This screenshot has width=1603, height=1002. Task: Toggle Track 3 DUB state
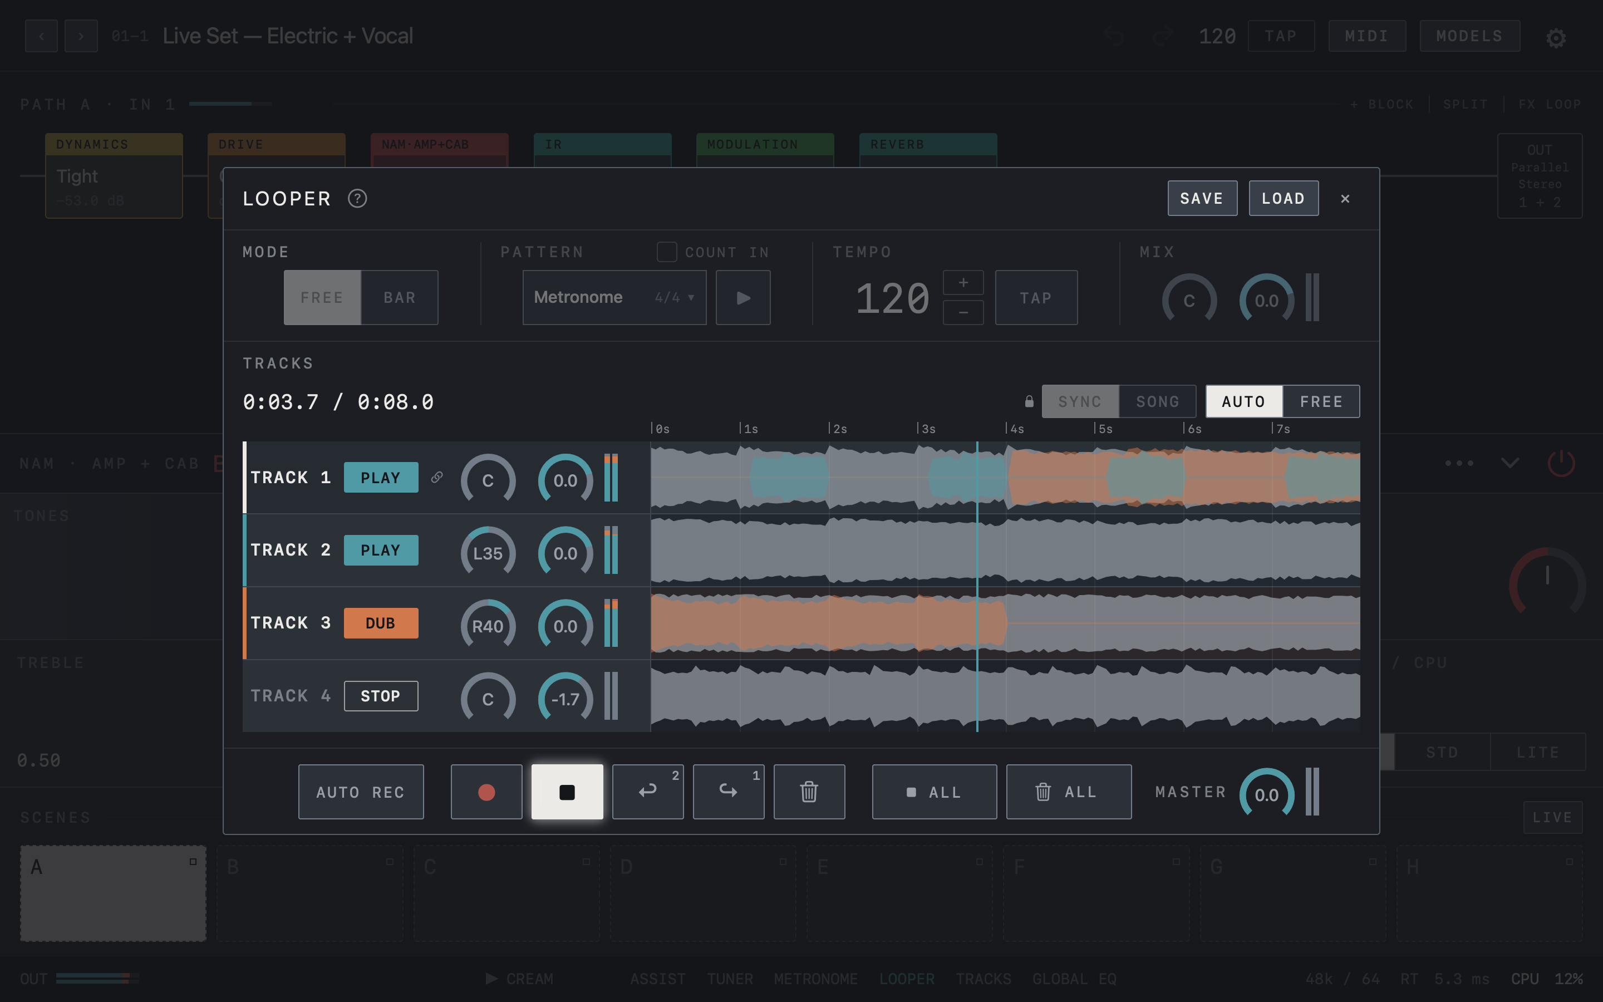381,623
